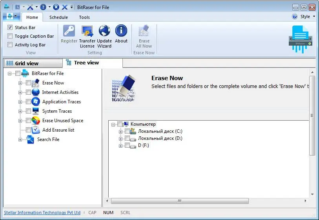Screen dimensions: 319x220
Task: Enable Toggle Caption Bar checkbox
Action: (10, 36)
